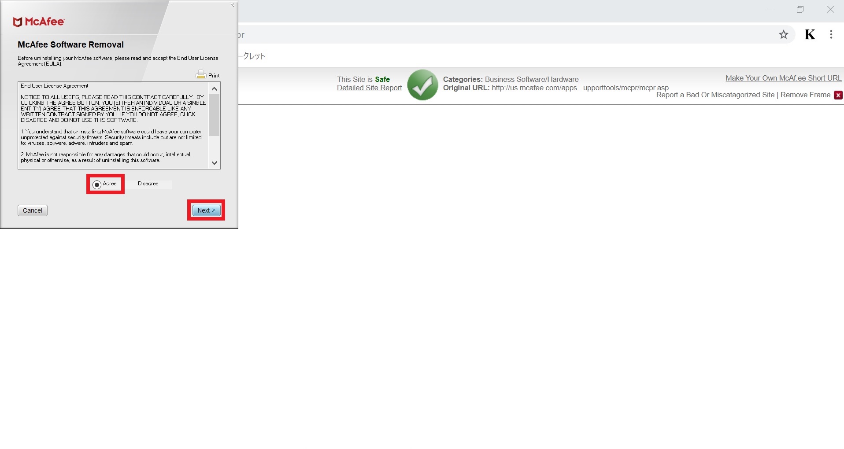Click 'Business Software/Hardware' category text

tap(532, 79)
